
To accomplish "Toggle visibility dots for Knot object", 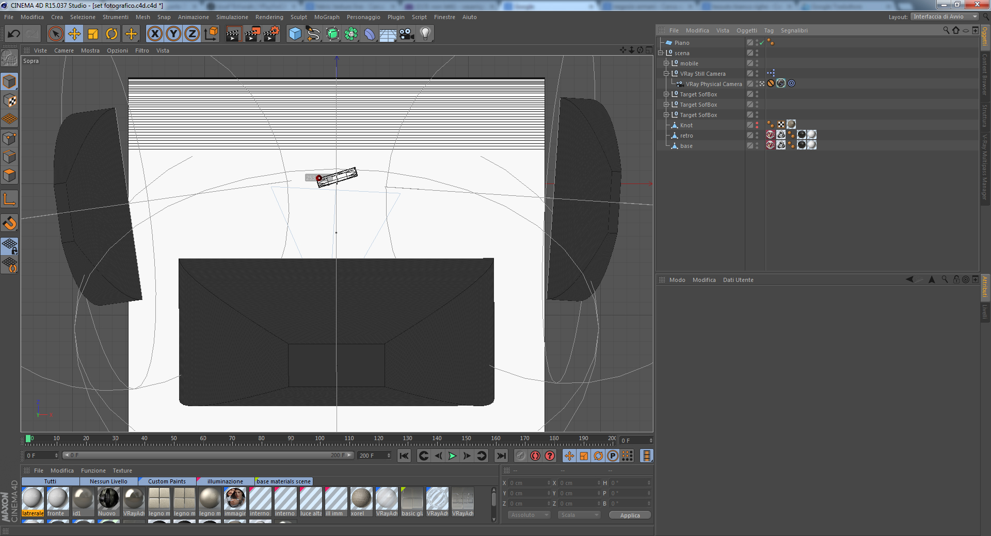I will tap(757, 125).
